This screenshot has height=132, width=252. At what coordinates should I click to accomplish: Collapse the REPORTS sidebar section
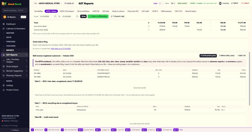[14, 50]
